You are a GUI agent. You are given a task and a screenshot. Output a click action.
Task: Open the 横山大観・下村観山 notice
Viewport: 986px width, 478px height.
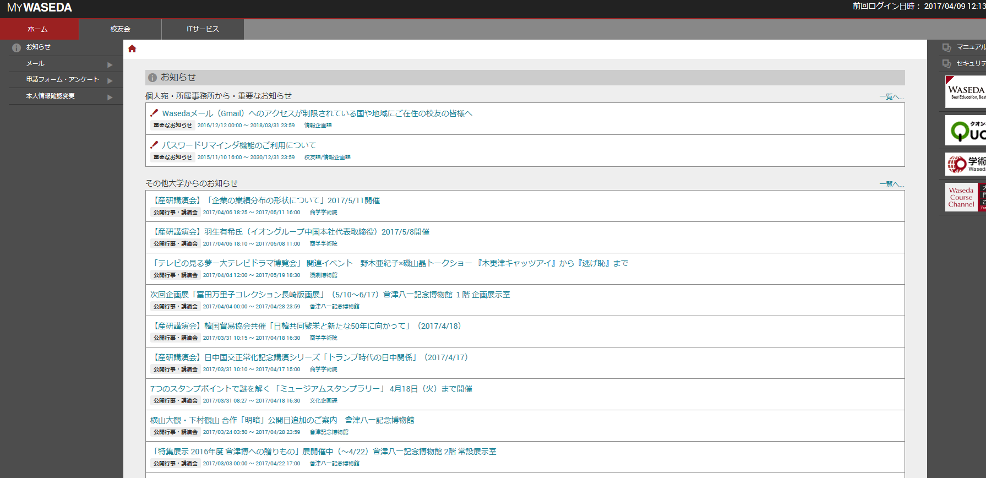[x=282, y=420]
